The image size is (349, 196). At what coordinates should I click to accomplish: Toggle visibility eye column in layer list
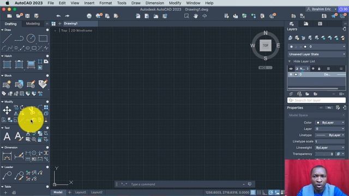[x=291, y=69]
